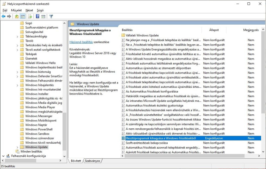Expand the Tartózkodási hely és érzékelő node
Viewport: 266px width, 169px height.
pyautogui.click(x=17, y=45)
